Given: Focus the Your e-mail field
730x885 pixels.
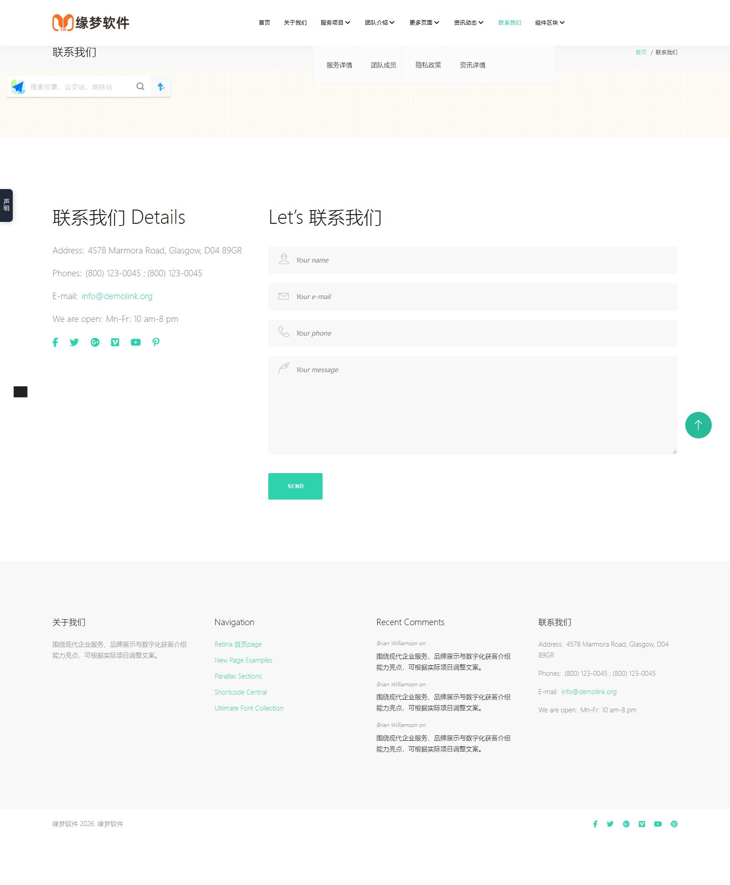Looking at the screenshot, I should pos(473,297).
